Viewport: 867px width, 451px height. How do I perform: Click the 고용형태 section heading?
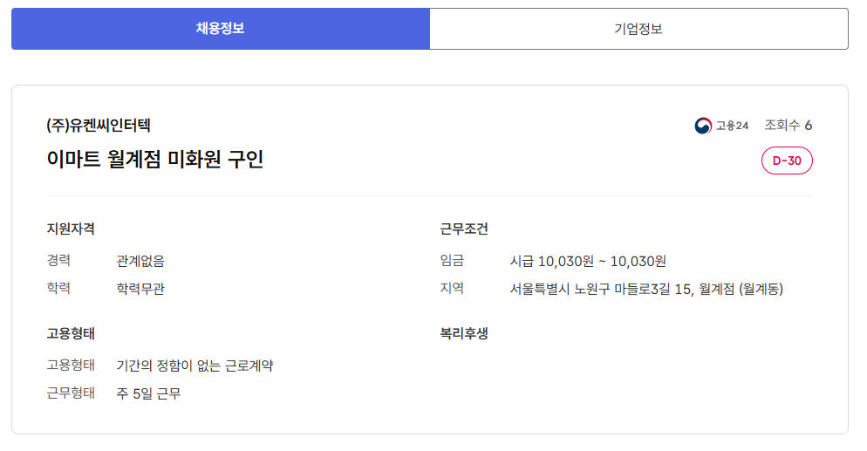(71, 333)
